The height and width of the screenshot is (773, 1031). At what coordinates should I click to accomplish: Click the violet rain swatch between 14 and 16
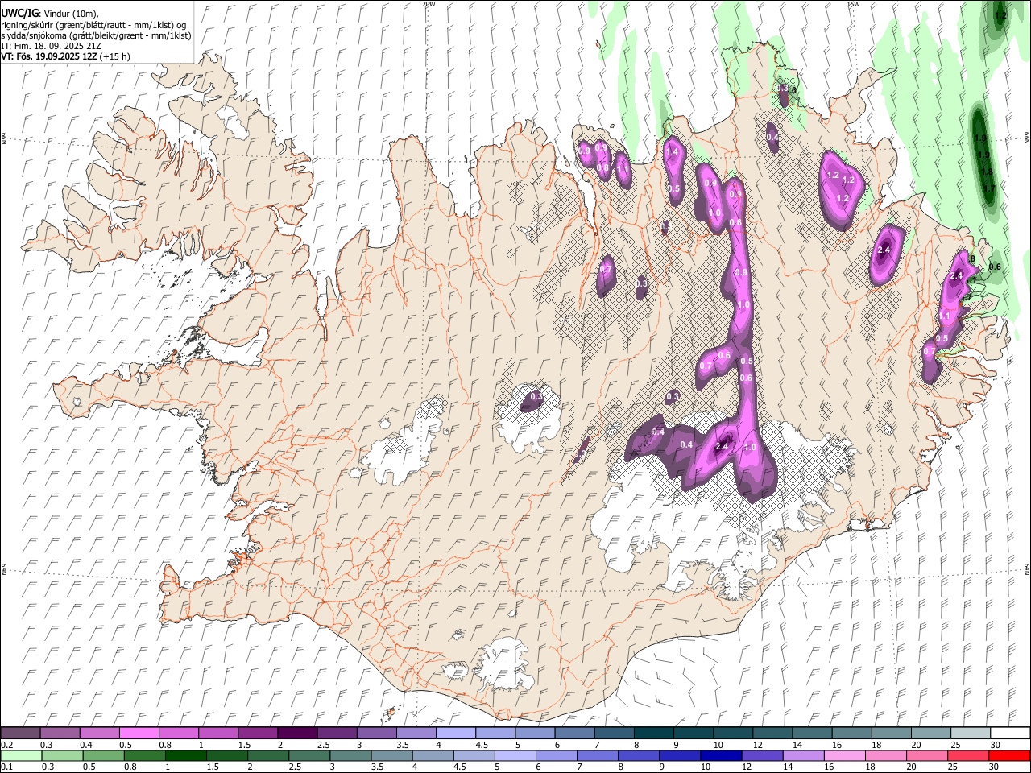[x=802, y=756]
